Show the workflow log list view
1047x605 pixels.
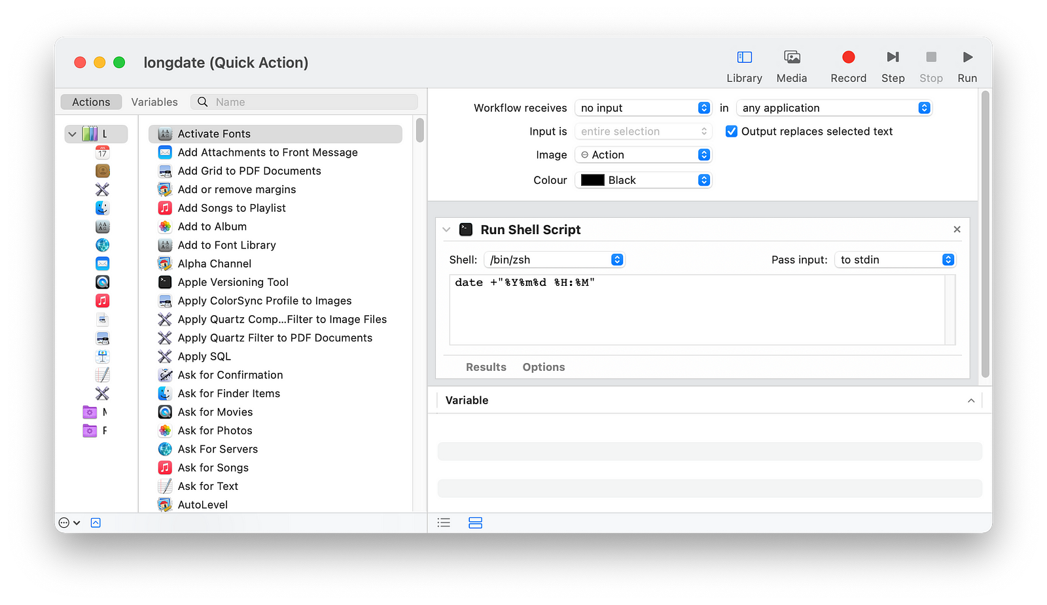(444, 523)
